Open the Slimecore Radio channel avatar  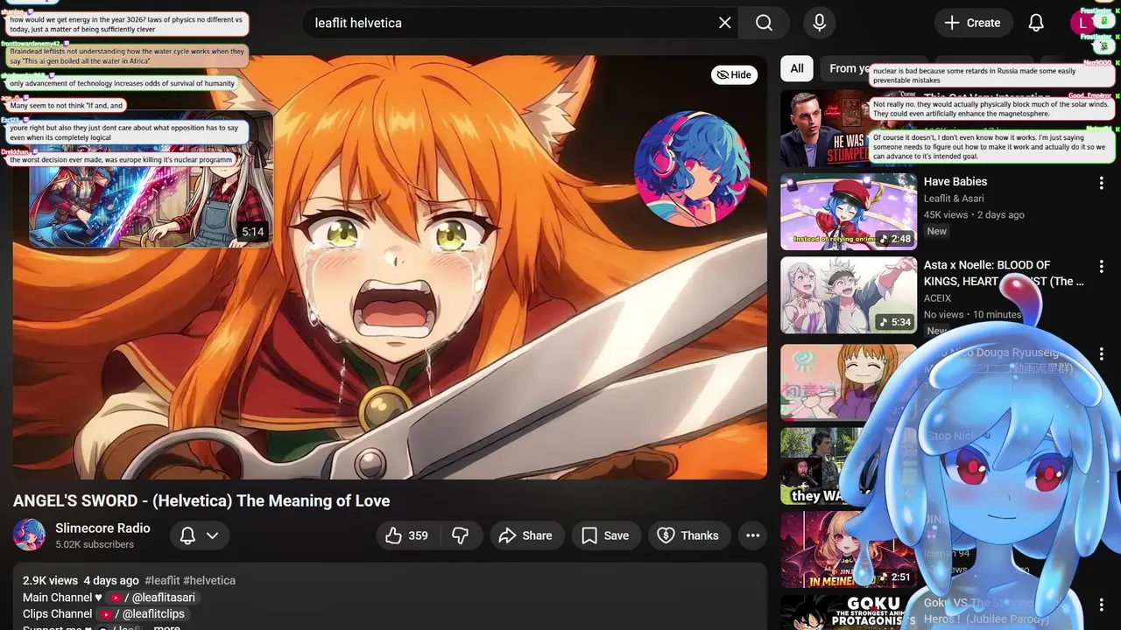pyautogui.click(x=29, y=535)
